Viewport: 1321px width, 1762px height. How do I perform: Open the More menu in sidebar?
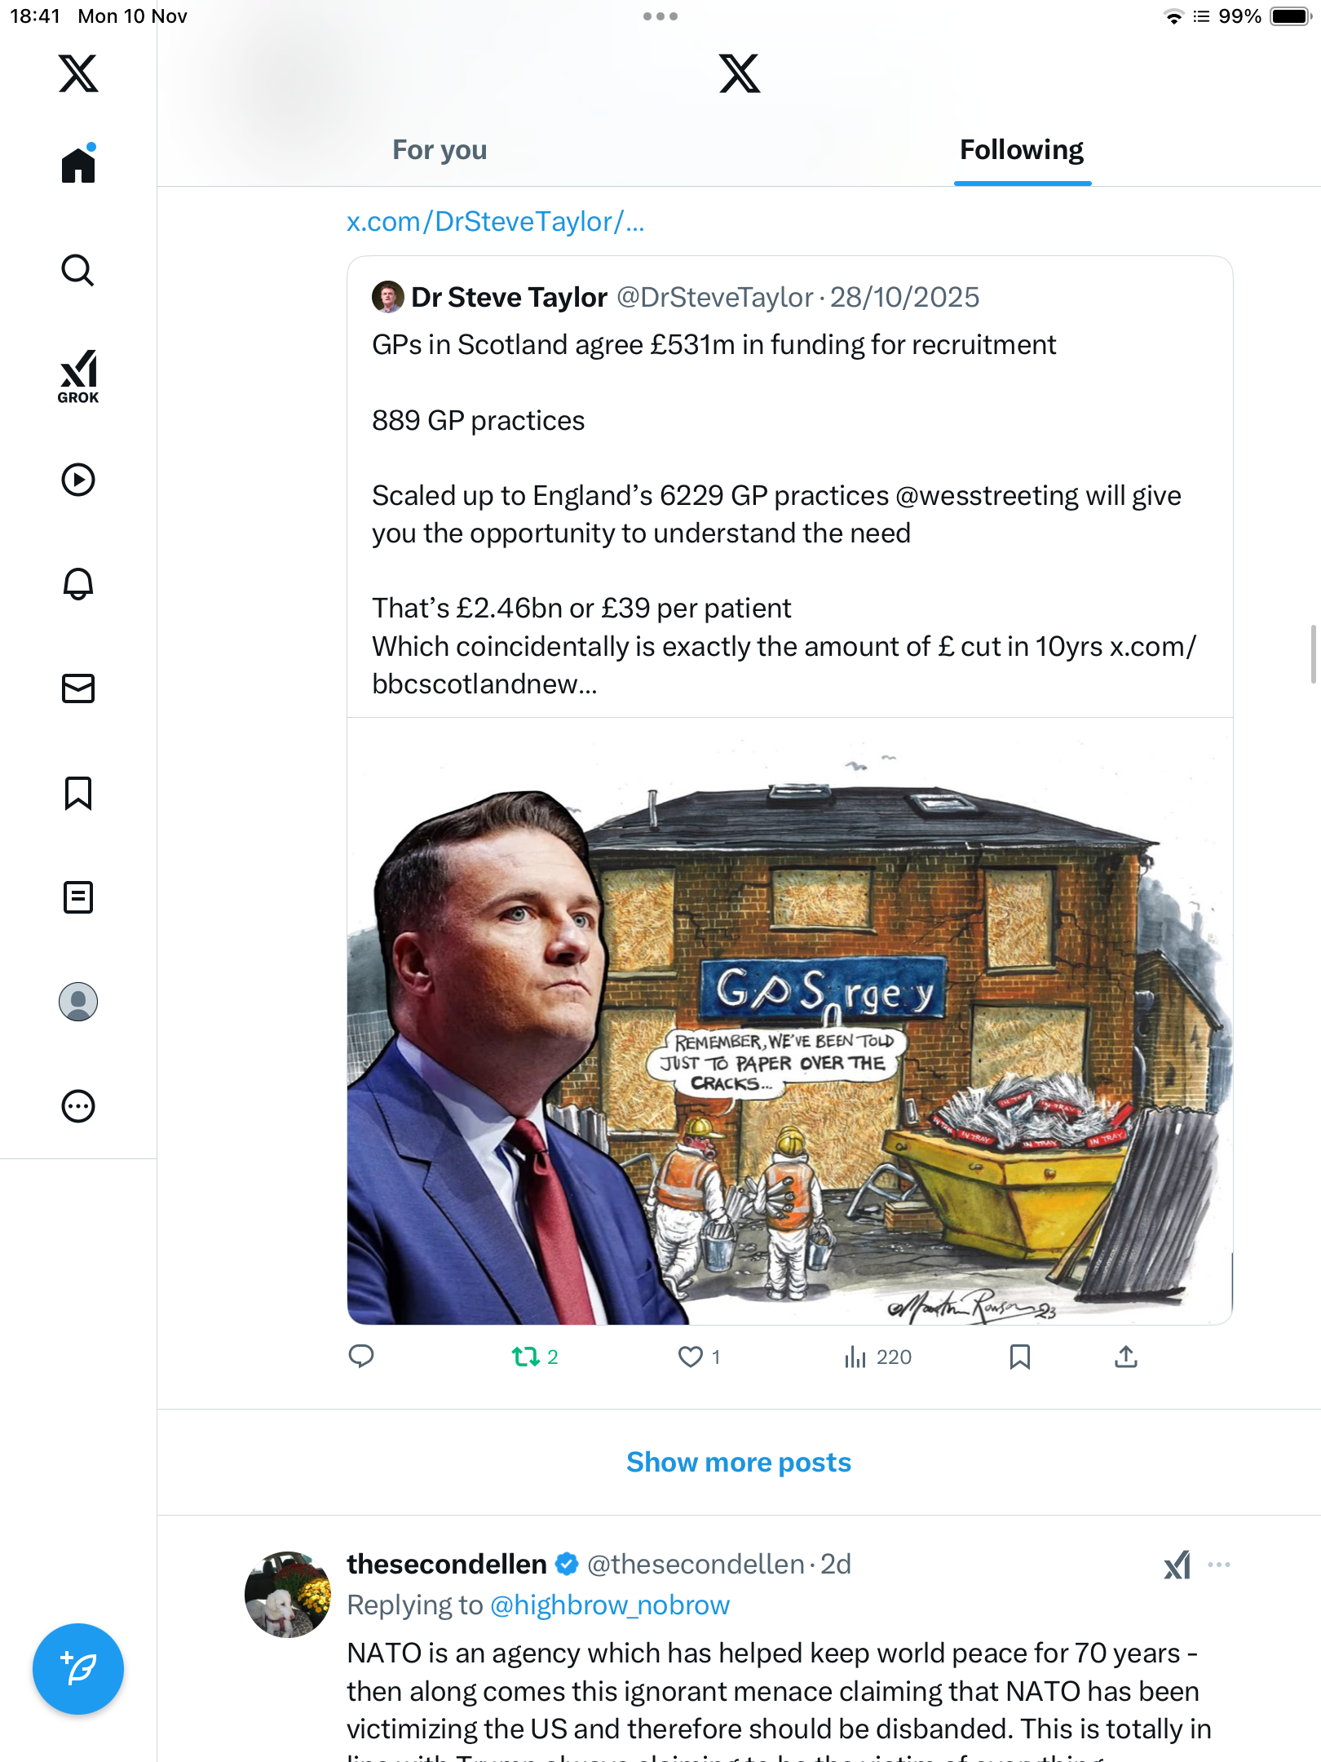click(x=78, y=1106)
